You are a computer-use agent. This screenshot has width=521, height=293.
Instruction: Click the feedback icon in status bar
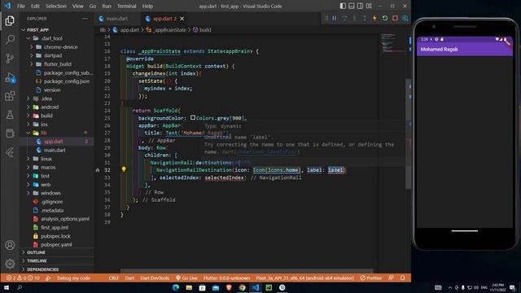[x=391, y=278]
